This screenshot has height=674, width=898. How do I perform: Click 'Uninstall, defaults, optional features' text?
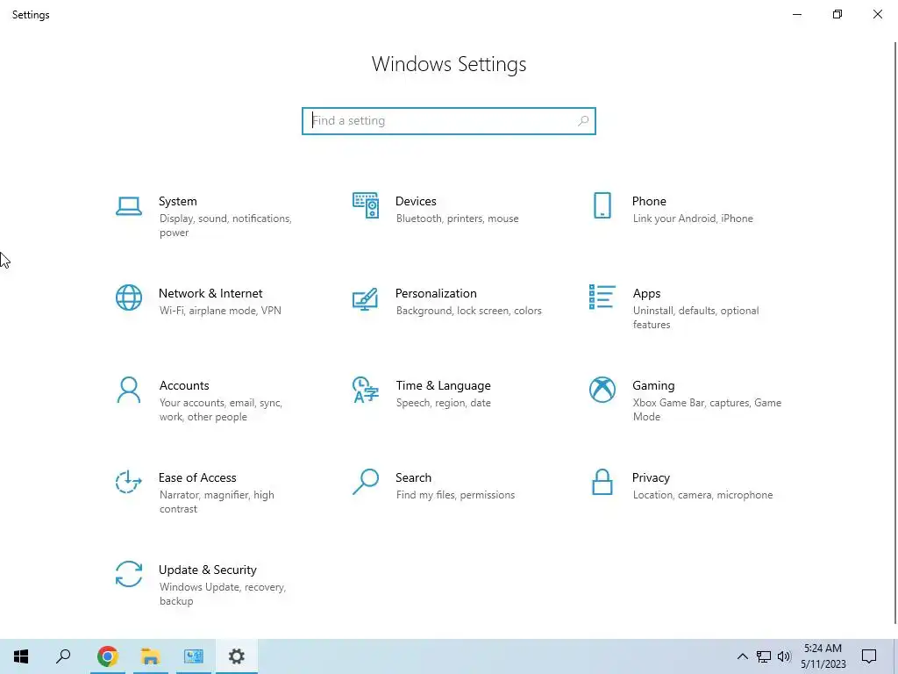[695, 318]
